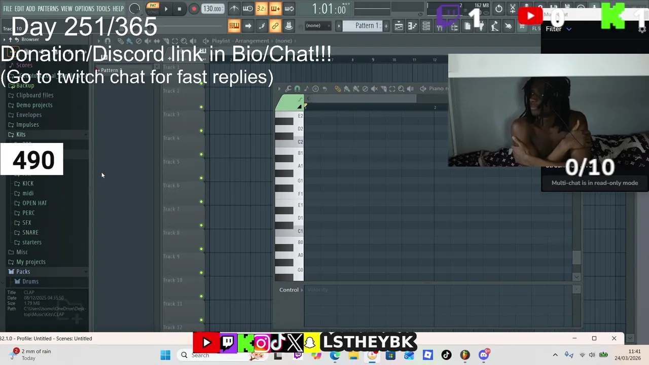649x365 pixels.
Task: Click the Piano roll vertical scrollbar handle
Action: tap(576, 258)
